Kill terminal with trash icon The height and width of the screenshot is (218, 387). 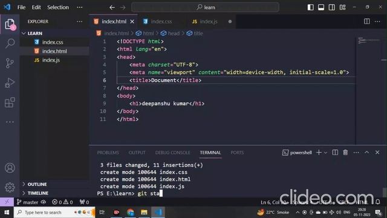click(x=345, y=153)
